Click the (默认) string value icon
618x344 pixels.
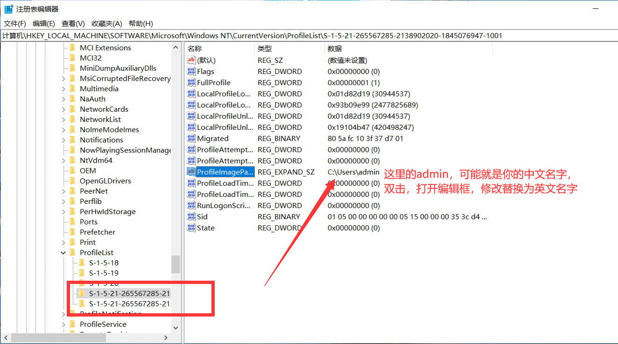(191, 60)
